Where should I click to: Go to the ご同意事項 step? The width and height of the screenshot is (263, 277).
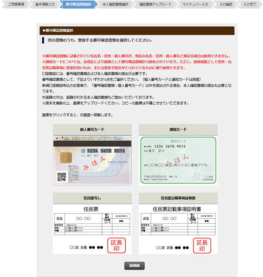tap(15, 5)
